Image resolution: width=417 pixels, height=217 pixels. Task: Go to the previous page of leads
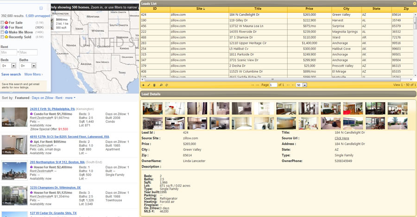point(258,85)
